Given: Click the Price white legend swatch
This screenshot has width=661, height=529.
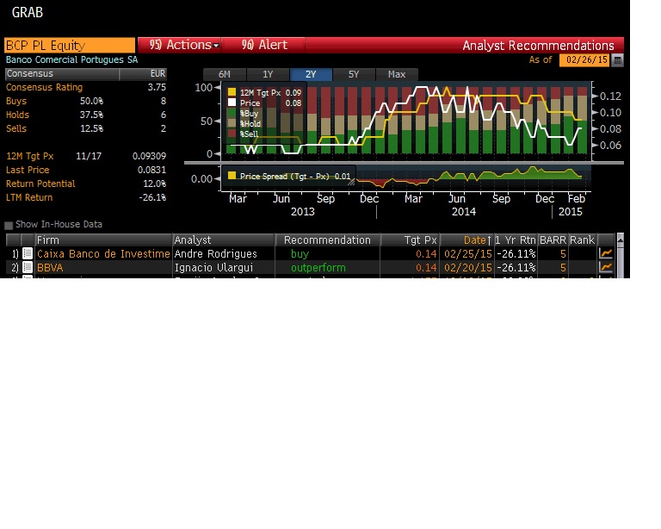Looking at the screenshot, I should tap(232, 103).
